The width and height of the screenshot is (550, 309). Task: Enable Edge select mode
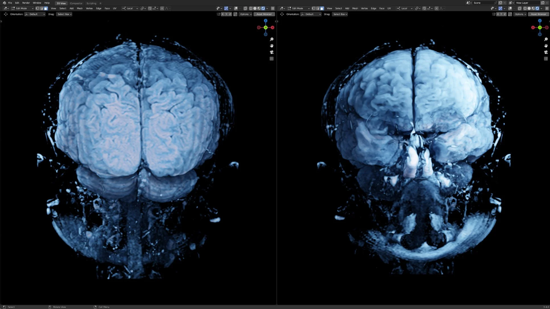pyautogui.click(x=42, y=8)
